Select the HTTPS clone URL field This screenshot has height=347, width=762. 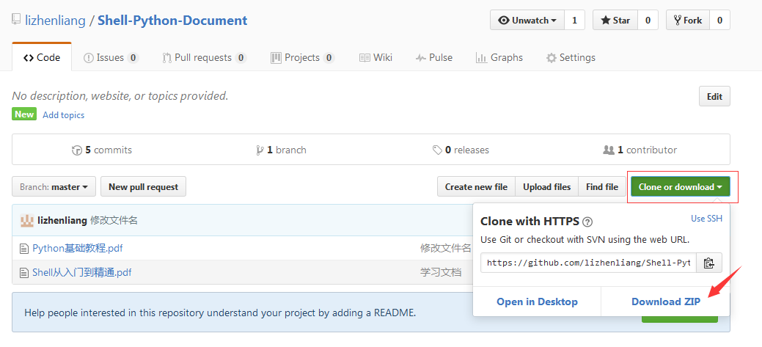[588, 263]
